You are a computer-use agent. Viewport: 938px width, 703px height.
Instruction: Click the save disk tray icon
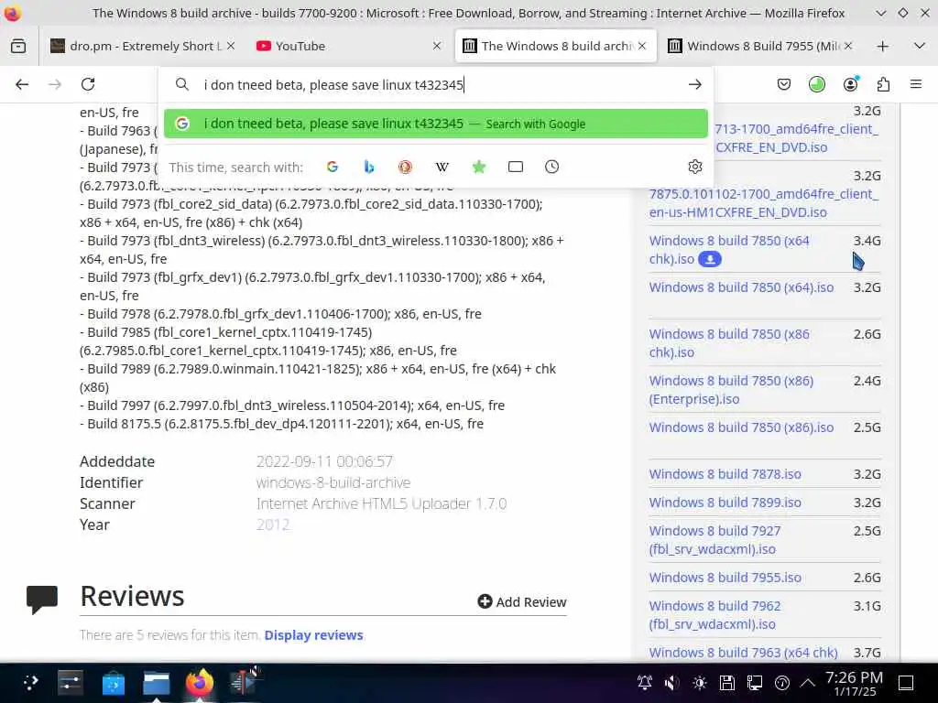tap(726, 683)
